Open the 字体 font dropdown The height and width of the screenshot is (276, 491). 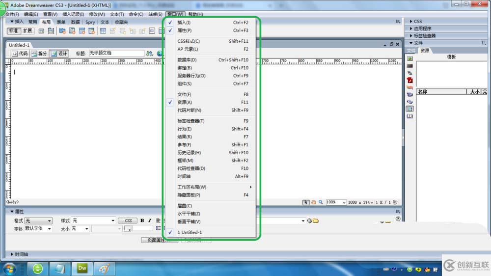(38, 229)
